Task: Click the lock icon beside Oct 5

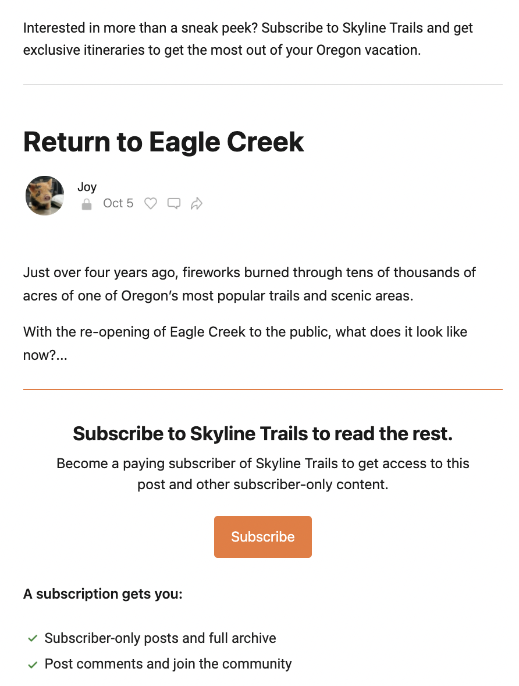Action: (x=87, y=204)
